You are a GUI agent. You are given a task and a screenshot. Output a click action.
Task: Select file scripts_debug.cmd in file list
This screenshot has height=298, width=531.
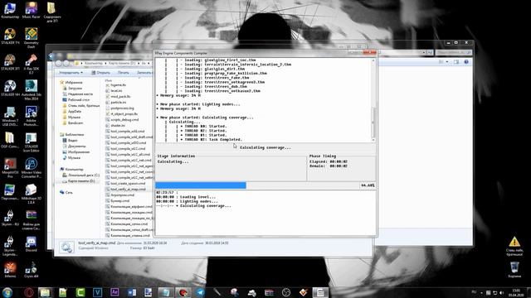tap(122, 119)
